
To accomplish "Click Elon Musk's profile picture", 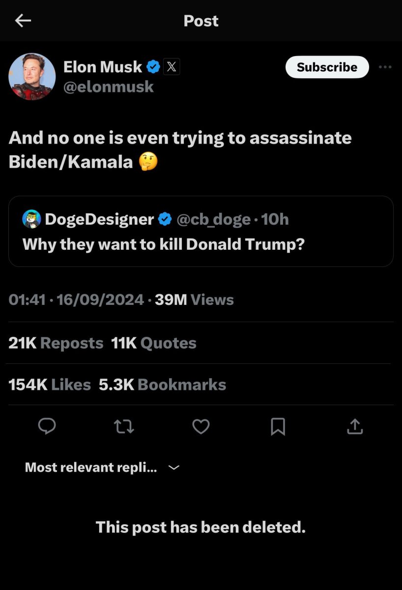I will click(32, 77).
